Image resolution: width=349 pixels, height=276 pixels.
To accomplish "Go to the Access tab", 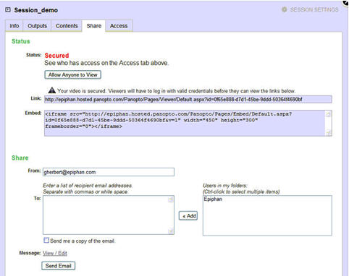I will coord(119,26).
